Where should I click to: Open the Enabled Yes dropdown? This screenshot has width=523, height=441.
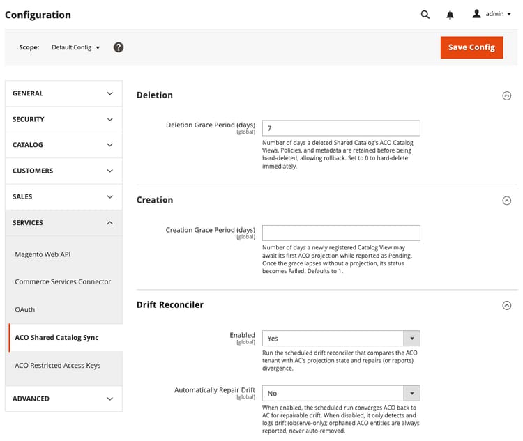(x=341, y=339)
